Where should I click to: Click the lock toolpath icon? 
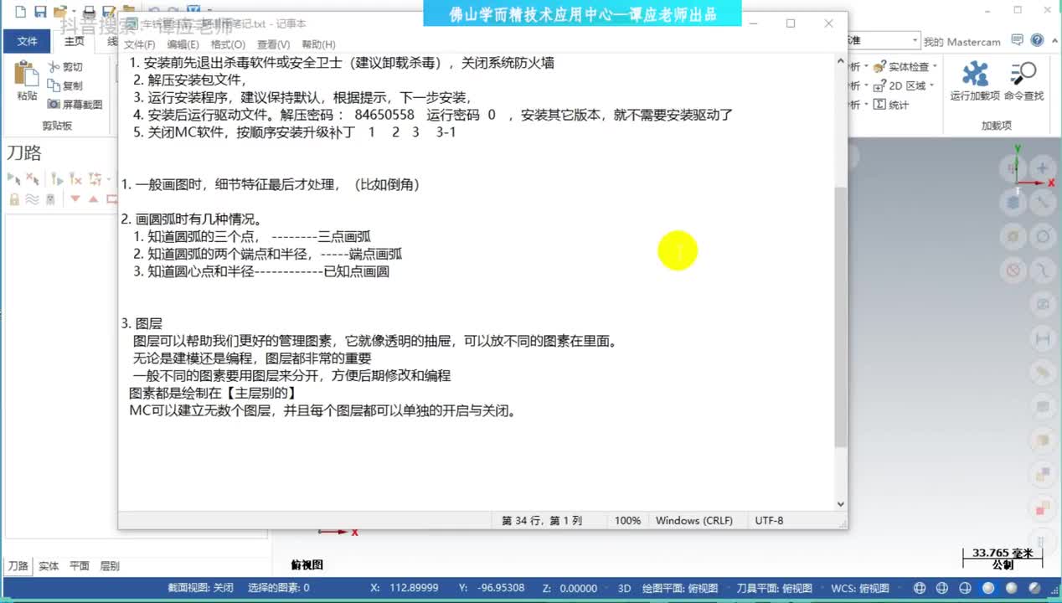[14, 199]
